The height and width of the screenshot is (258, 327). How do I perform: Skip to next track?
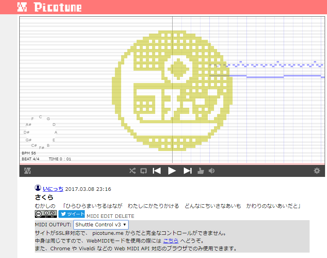pyautogui.click(x=187, y=171)
